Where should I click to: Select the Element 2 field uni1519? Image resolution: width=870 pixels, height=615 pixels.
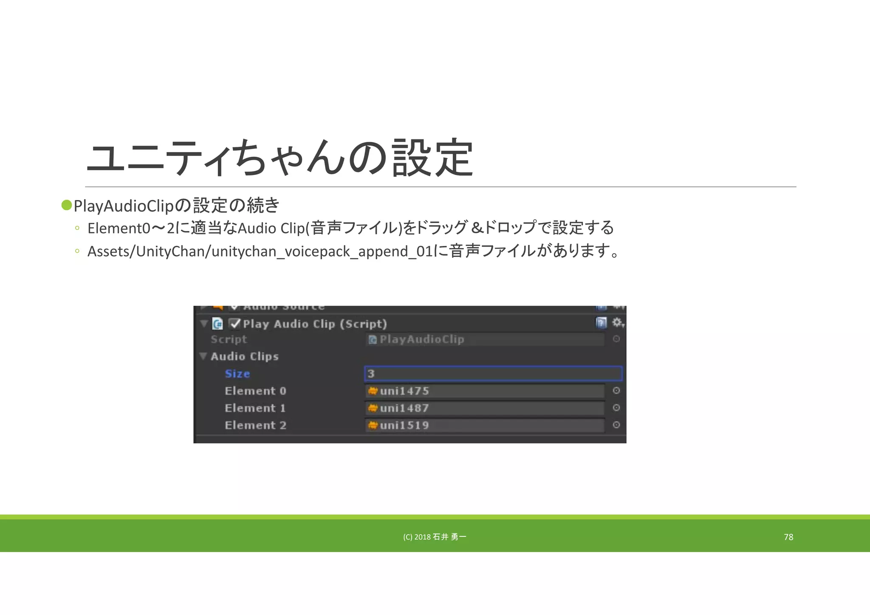[x=485, y=425]
